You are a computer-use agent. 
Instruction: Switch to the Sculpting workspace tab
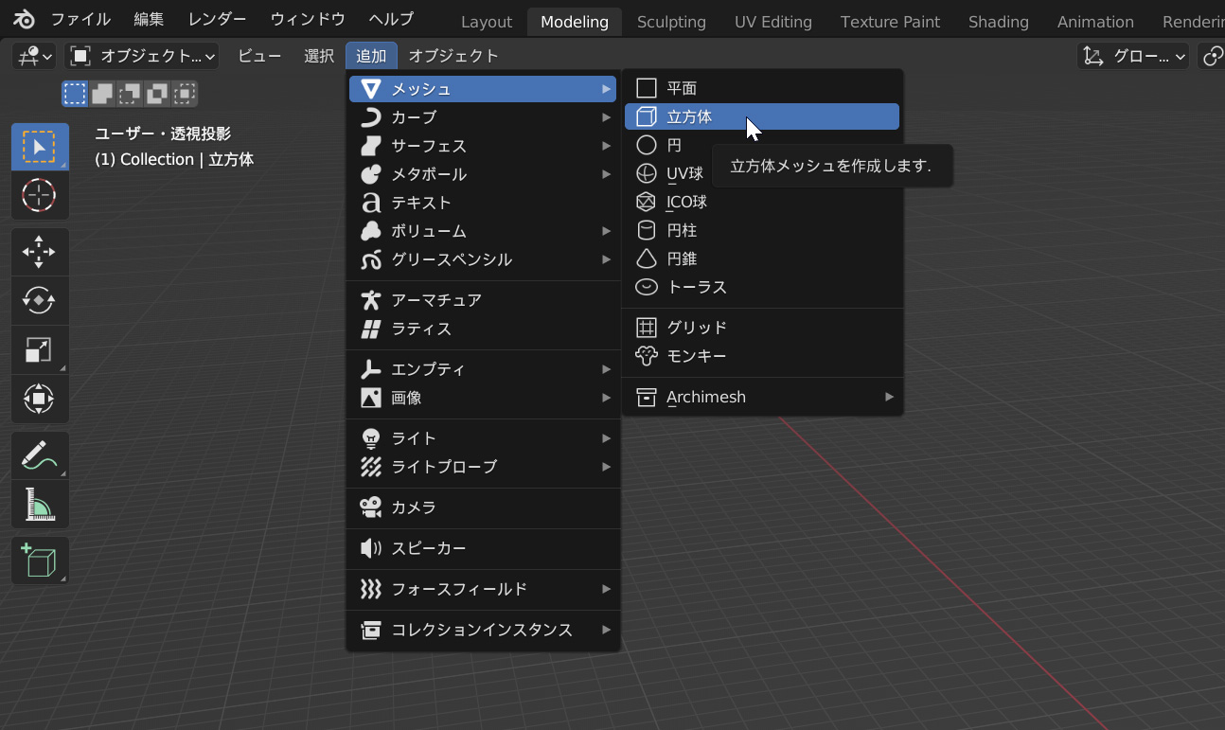pos(671,21)
